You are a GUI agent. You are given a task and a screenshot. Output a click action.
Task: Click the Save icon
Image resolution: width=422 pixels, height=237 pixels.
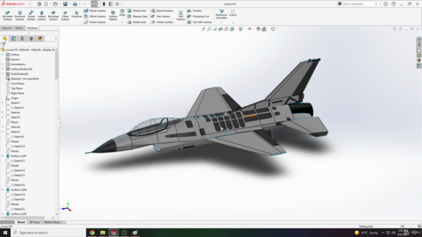click(65, 4)
